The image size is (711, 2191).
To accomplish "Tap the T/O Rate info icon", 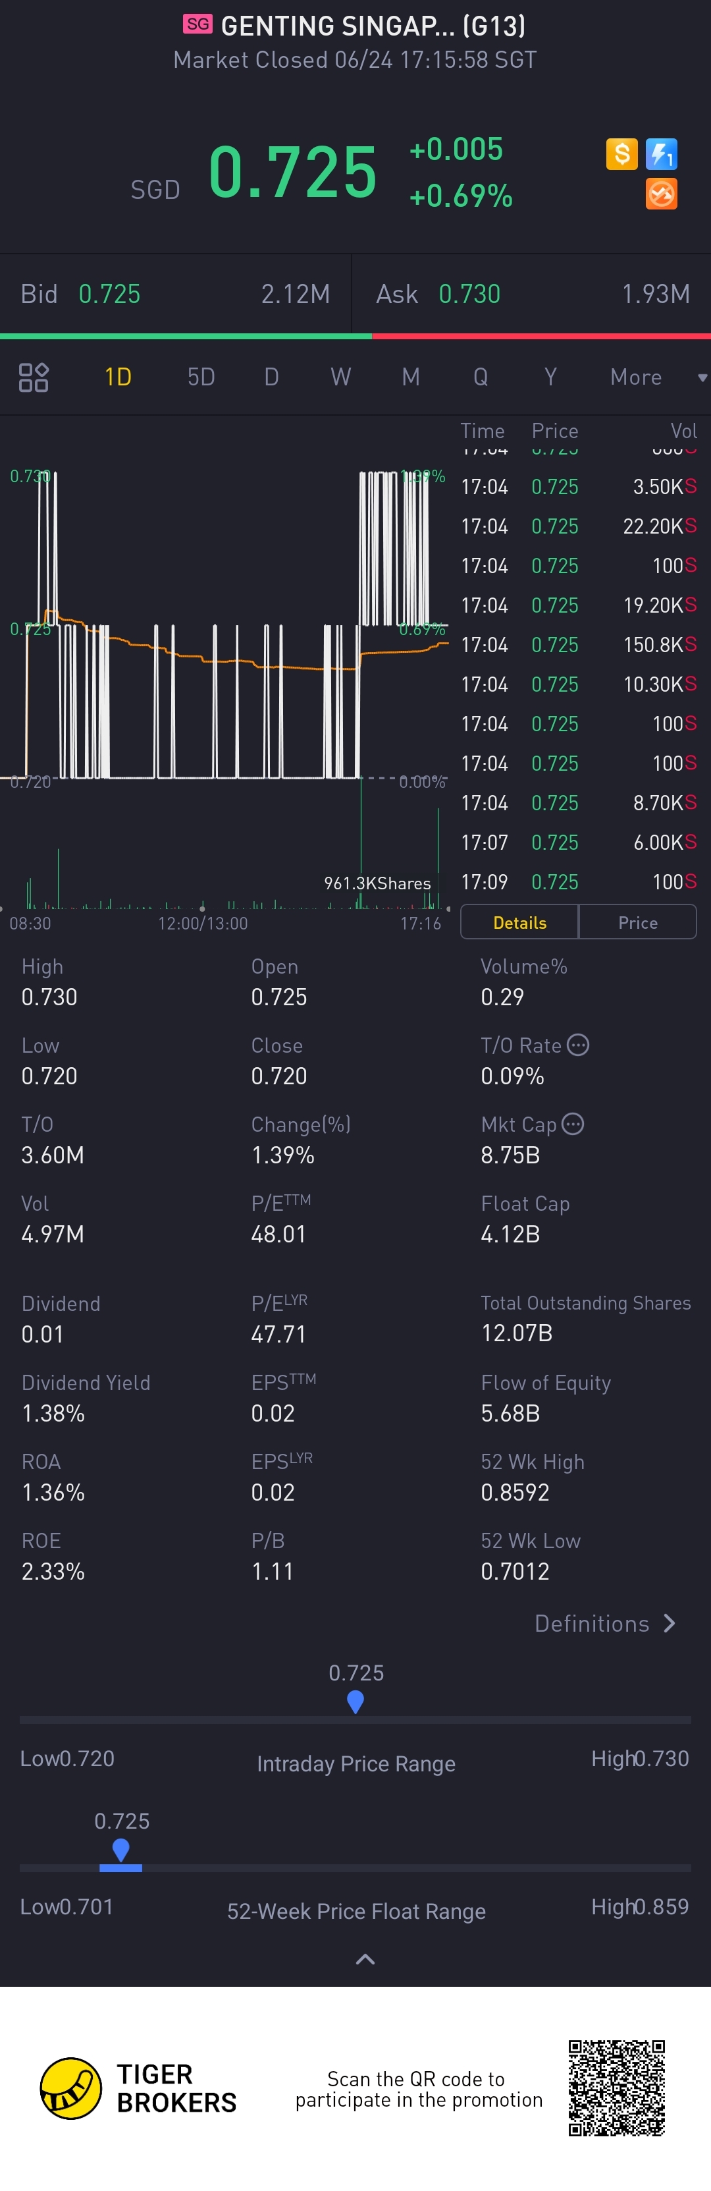I will pos(577,1045).
